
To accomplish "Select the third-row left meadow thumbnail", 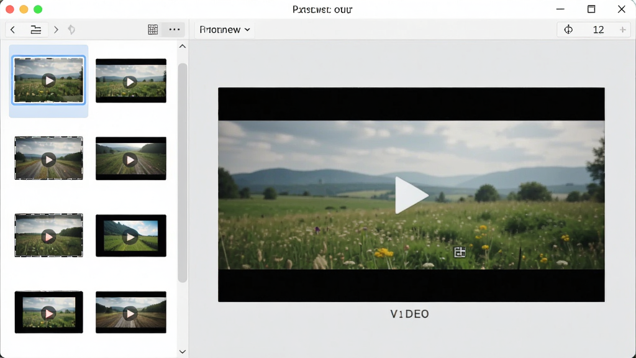I will [x=48, y=235].
